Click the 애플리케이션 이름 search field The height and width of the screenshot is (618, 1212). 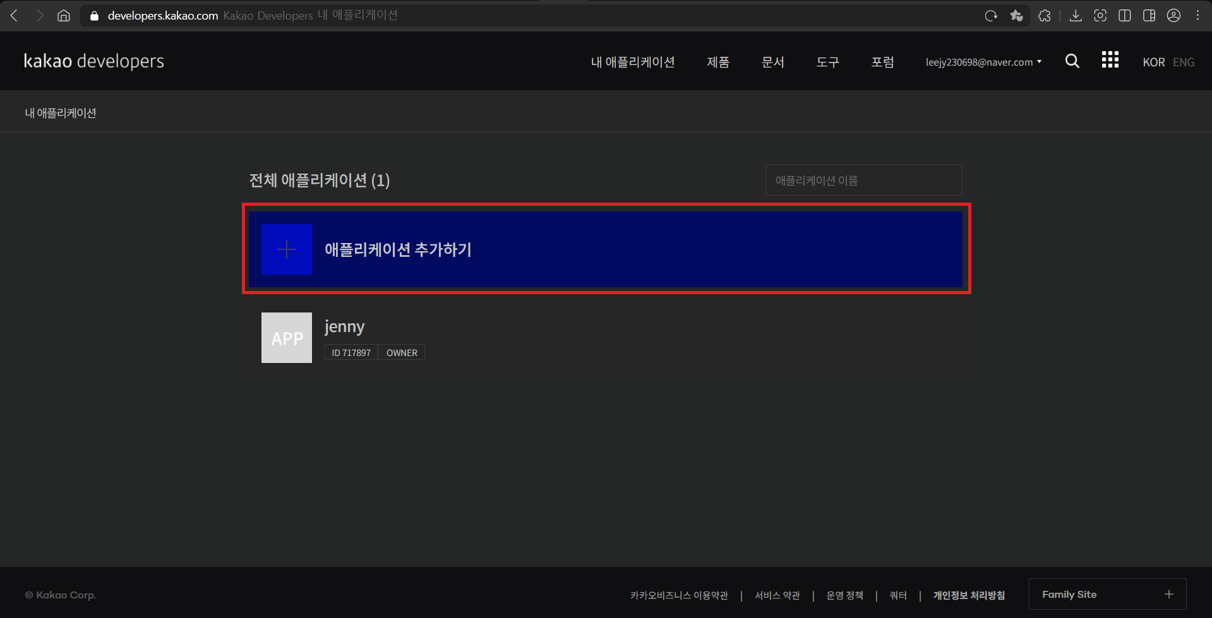tap(864, 181)
